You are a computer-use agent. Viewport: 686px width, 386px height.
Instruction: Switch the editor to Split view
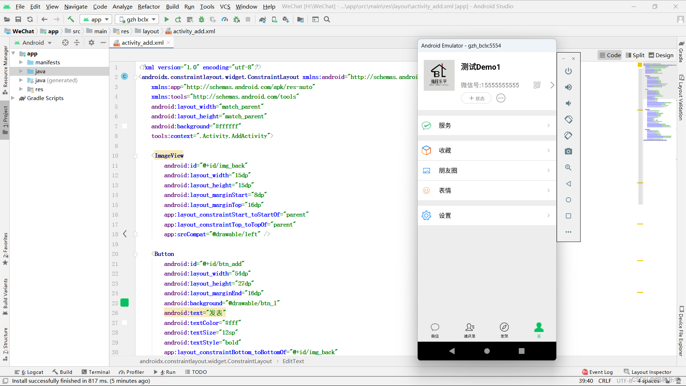(635, 55)
